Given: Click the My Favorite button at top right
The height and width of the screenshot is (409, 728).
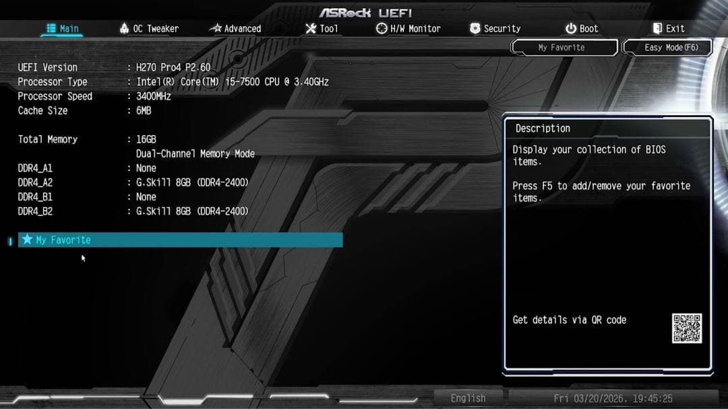Looking at the screenshot, I should 564,47.
